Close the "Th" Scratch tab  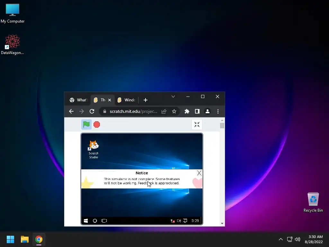tap(110, 100)
